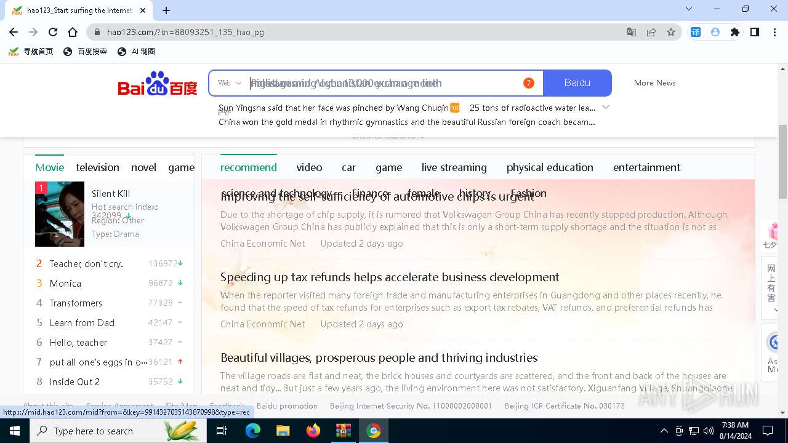Open the volume icon in the system tray
Image resolution: width=788 pixels, height=443 pixels.
709,431
